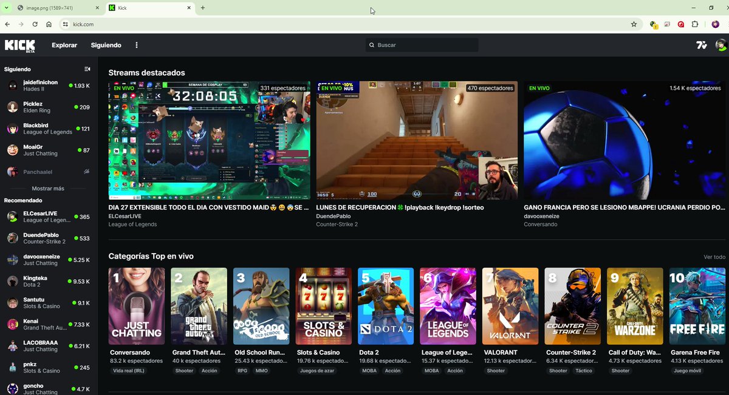The image size is (729, 395).
Task: Play ELCesarLIVE featured stream thumbnail
Action: coord(209,140)
